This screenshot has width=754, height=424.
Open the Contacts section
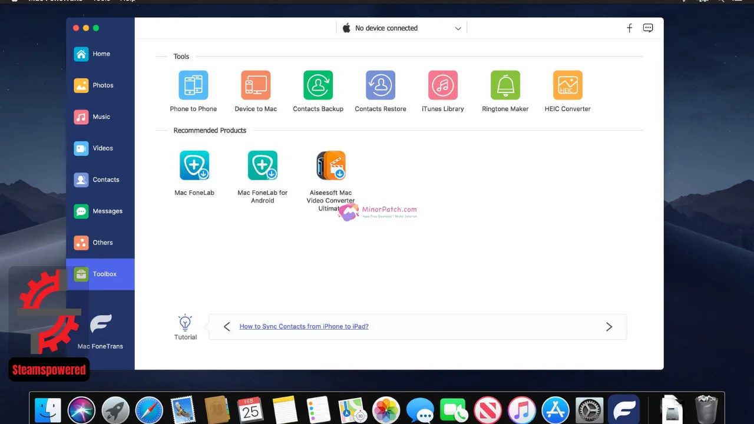point(100,180)
